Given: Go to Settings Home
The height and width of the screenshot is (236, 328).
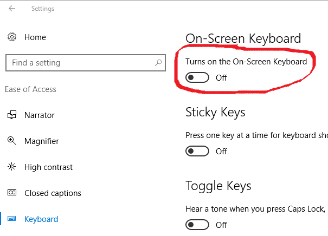Looking at the screenshot, I should pos(35,37).
